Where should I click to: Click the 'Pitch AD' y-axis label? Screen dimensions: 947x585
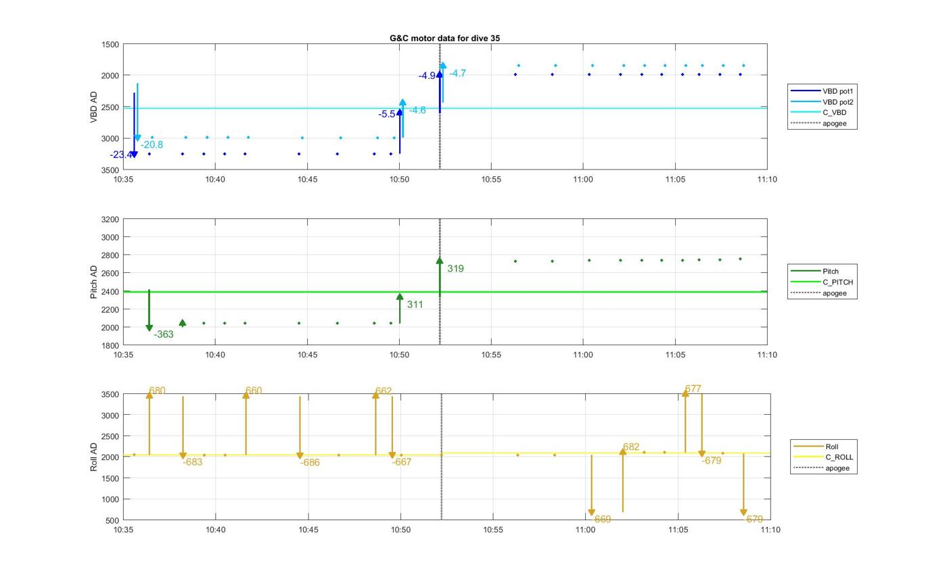[x=93, y=282]
